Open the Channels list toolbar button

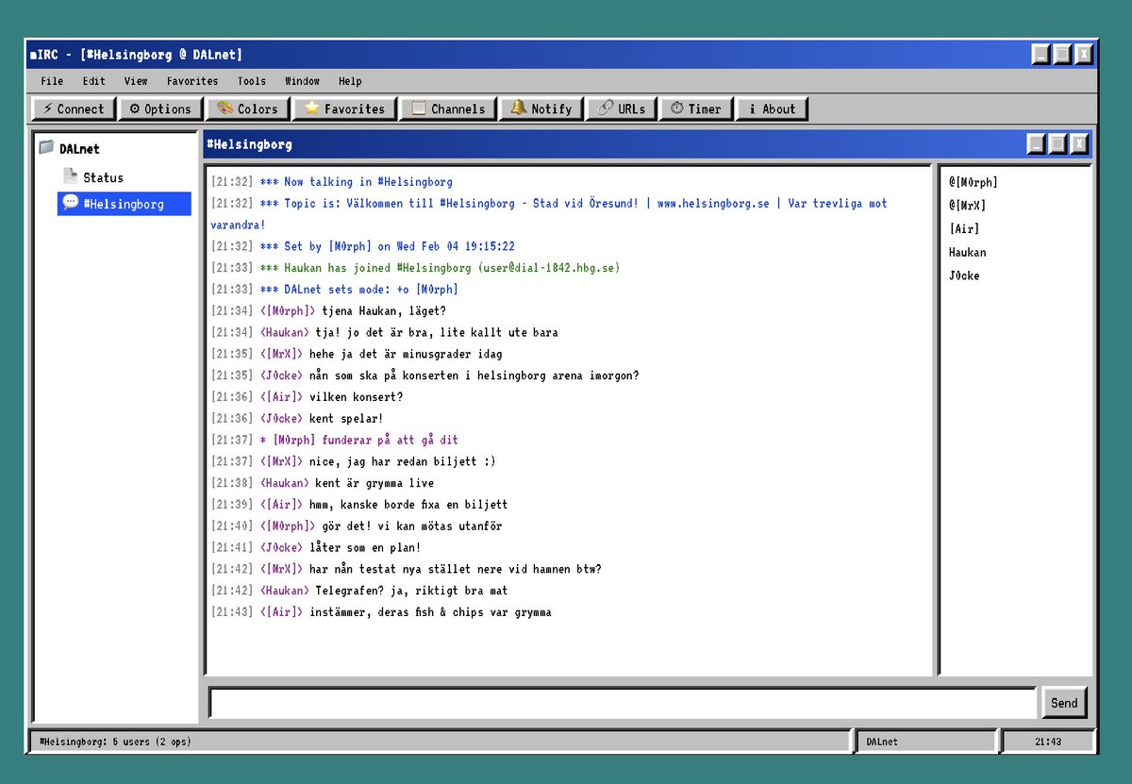point(448,108)
